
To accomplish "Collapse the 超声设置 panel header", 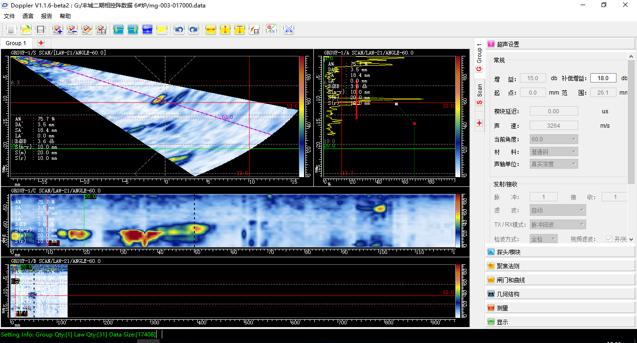I will point(560,44).
